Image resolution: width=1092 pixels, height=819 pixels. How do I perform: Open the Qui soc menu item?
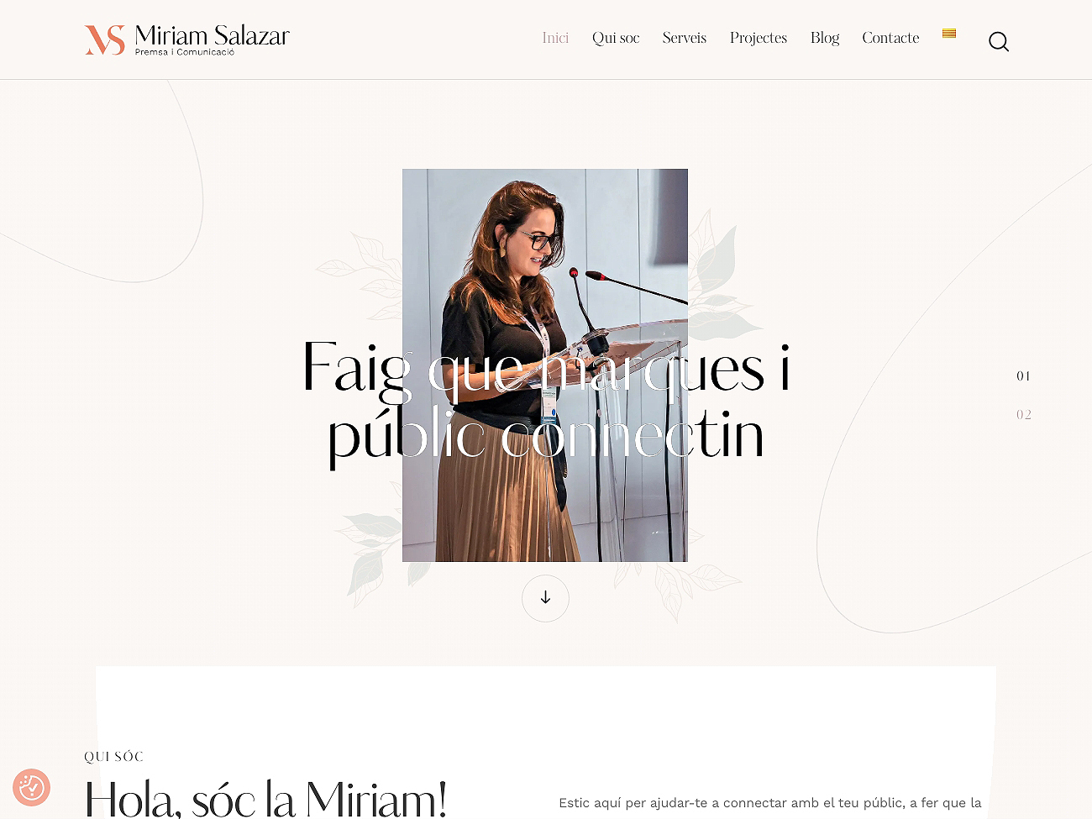(616, 38)
